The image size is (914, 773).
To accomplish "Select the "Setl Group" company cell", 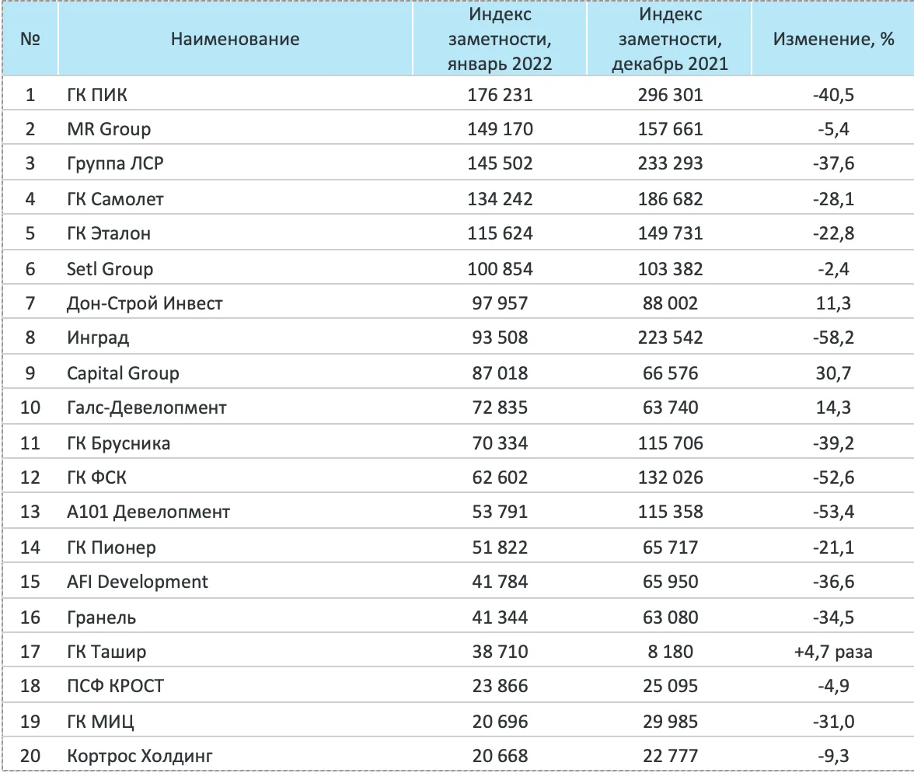I will coord(110,269).
